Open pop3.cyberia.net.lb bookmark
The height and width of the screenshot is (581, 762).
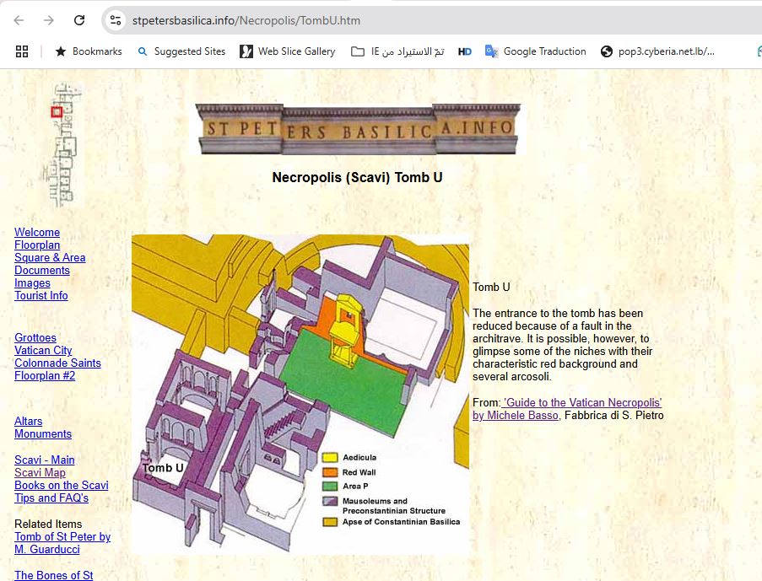point(658,51)
